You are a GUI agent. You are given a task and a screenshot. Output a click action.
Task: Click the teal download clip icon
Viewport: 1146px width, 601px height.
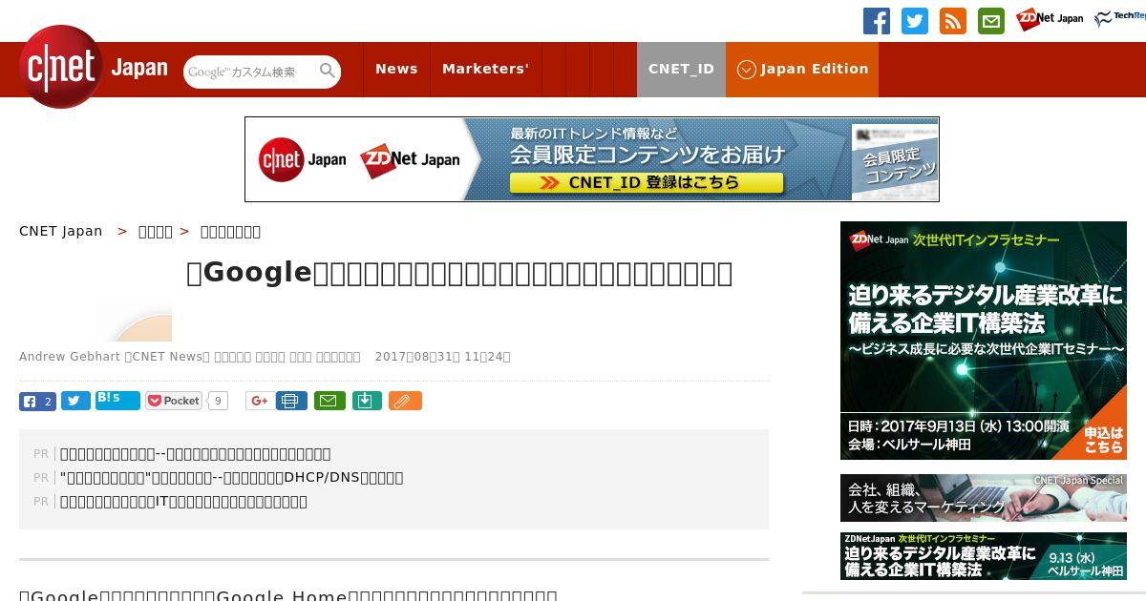click(x=367, y=401)
